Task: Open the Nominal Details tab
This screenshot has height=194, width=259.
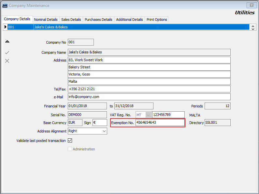Action: coord(46,20)
